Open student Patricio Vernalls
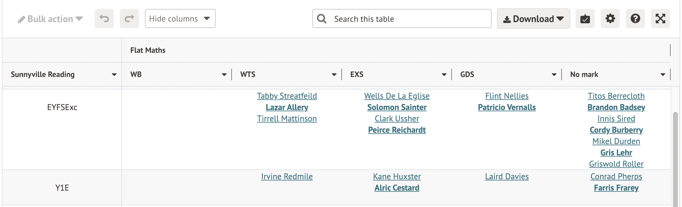 507,107
